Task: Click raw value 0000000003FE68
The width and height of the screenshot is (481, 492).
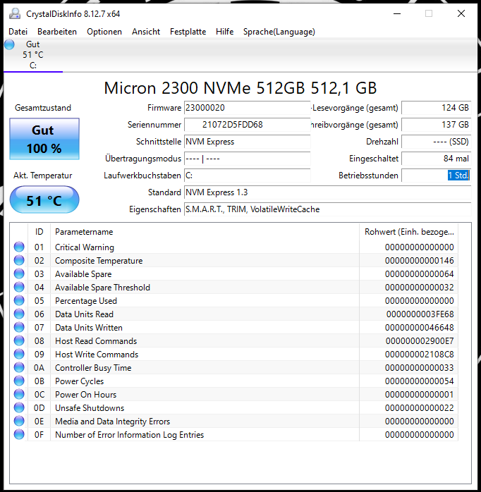Action: (x=420, y=314)
